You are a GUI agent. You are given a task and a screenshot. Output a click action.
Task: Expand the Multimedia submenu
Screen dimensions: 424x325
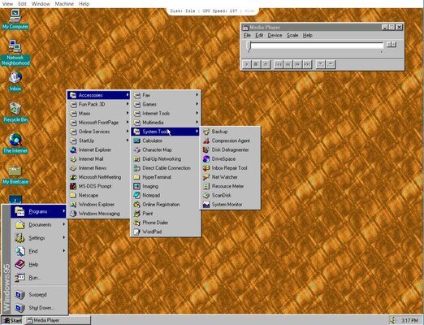pos(166,123)
